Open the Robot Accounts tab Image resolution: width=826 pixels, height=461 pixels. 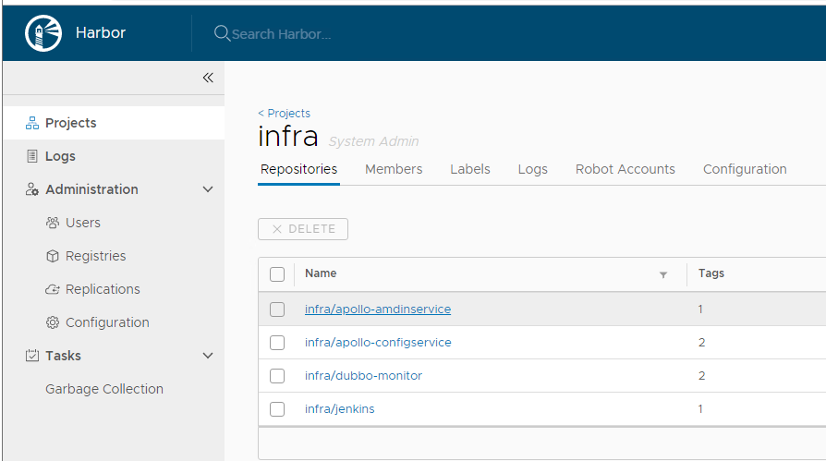(x=625, y=169)
